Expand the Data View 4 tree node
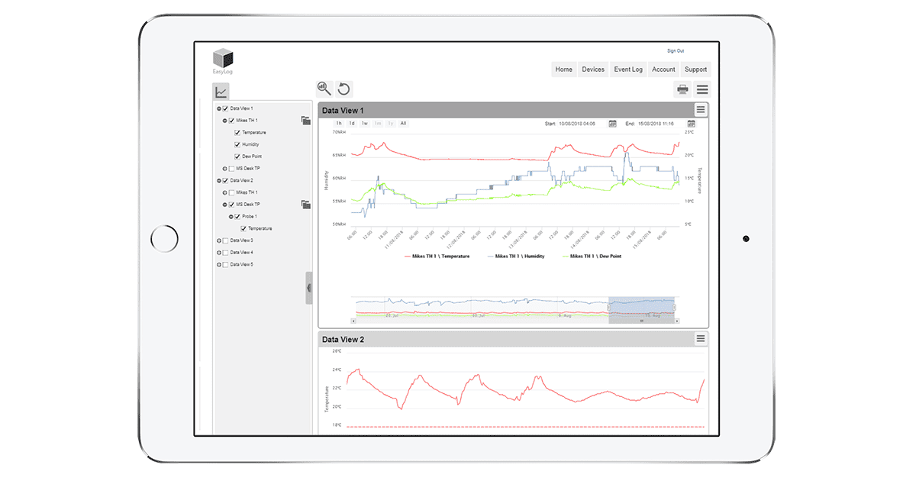The width and height of the screenshot is (916, 481). pos(219,253)
